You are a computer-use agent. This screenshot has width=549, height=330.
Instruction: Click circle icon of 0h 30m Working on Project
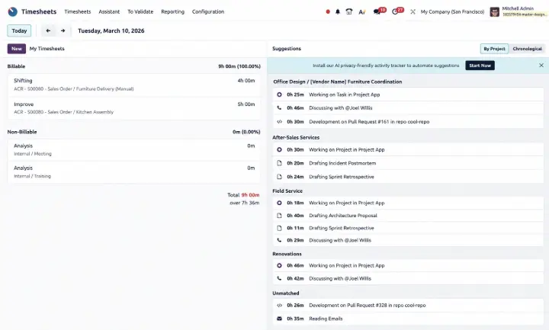coord(279,149)
